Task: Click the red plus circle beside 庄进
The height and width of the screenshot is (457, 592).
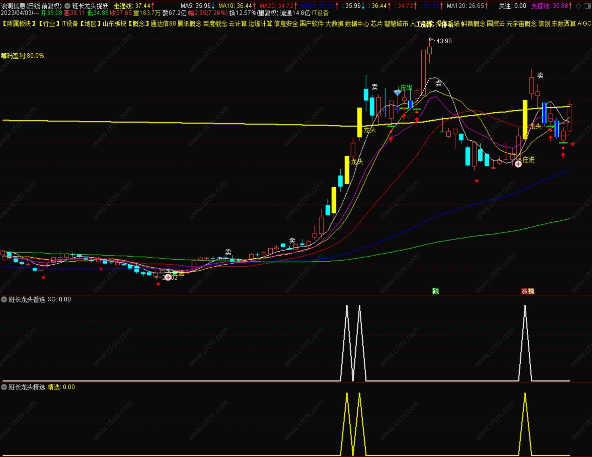Action: [518, 164]
